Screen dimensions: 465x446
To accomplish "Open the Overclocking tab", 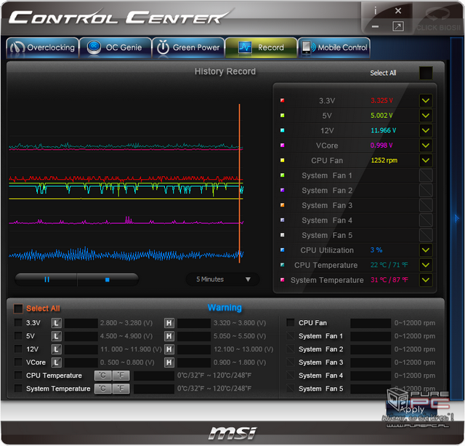I will coord(43,47).
